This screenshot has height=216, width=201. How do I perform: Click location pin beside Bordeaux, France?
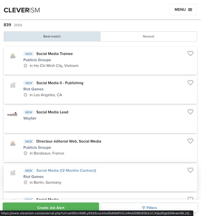pyautogui.click(x=25, y=153)
